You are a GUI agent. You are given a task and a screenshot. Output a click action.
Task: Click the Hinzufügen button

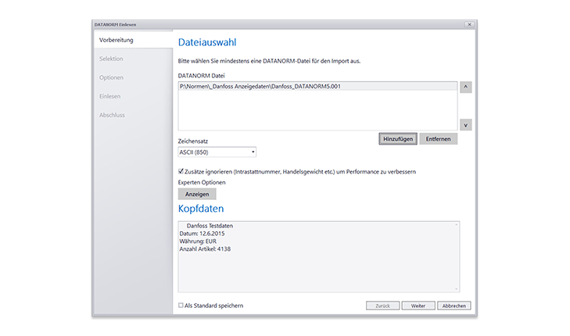(398, 139)
